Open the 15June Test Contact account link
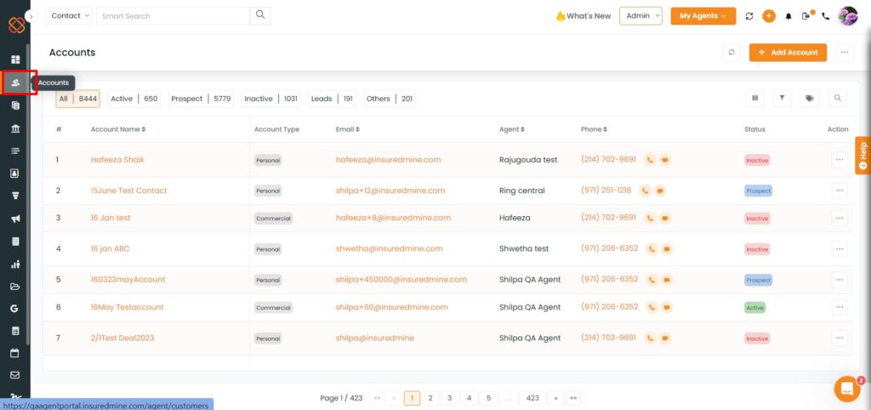Screen dimensions: 871x410 pos(128,191)
